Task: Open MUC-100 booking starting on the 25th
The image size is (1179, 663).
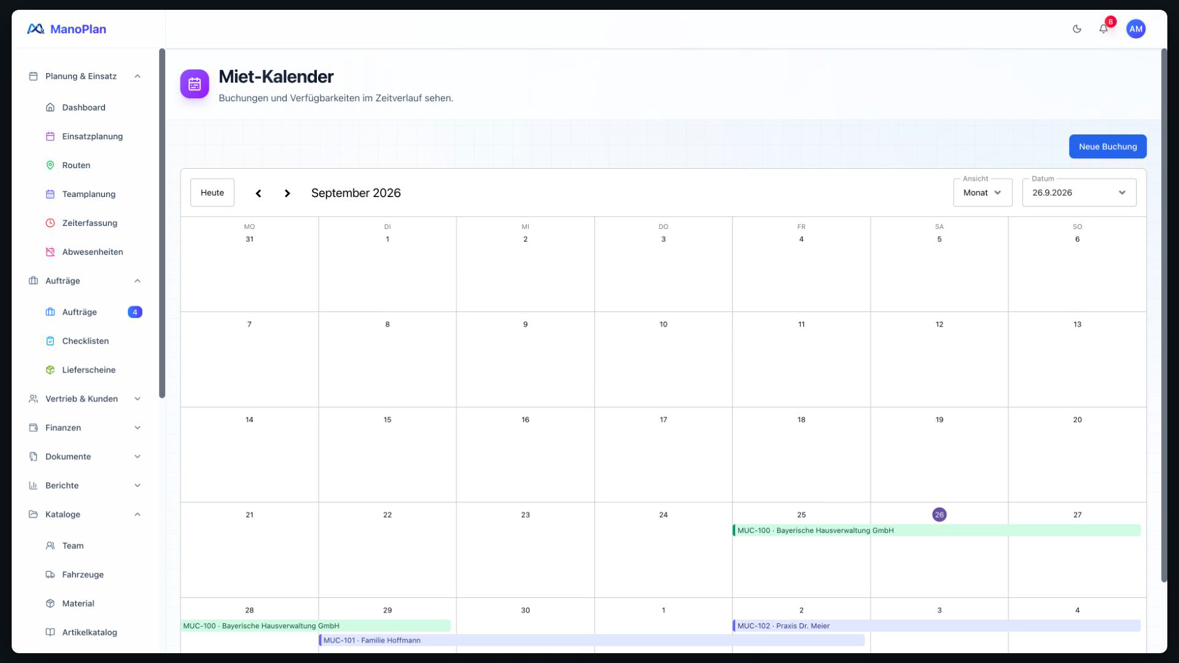Action: [936, 530]
